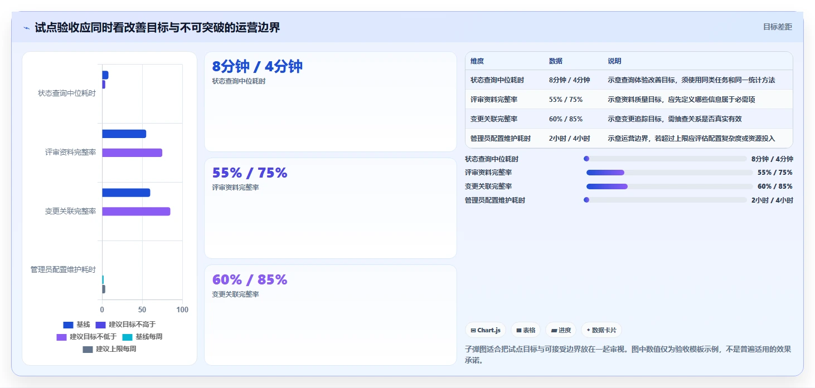Click the description 示意资料质量目标，应先定义哪些信息属于必需项
This screenshot has height=388, width=815.
681,100
